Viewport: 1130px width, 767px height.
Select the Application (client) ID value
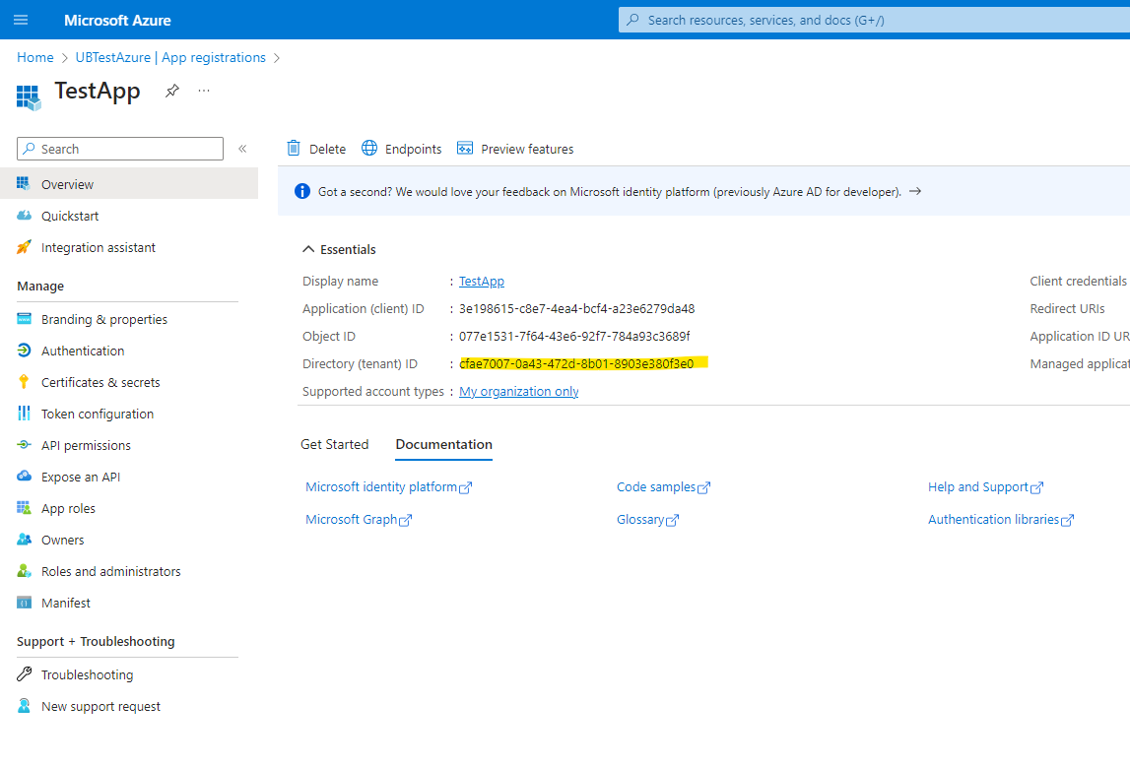point(576,308)
